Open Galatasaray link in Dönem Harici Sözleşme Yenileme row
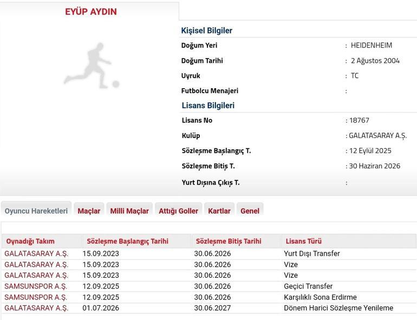The image size is (417, 320). coord(36,308)
